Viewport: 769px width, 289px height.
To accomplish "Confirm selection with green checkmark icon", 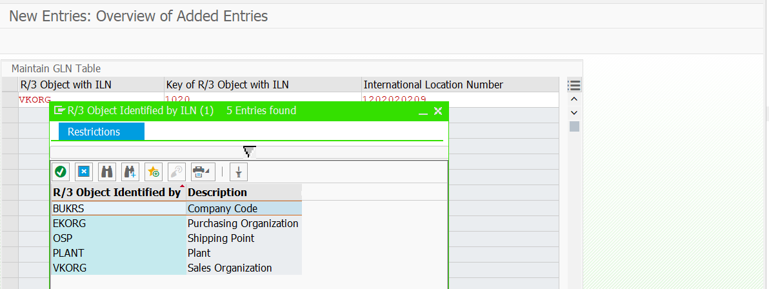I will (61, 171).
